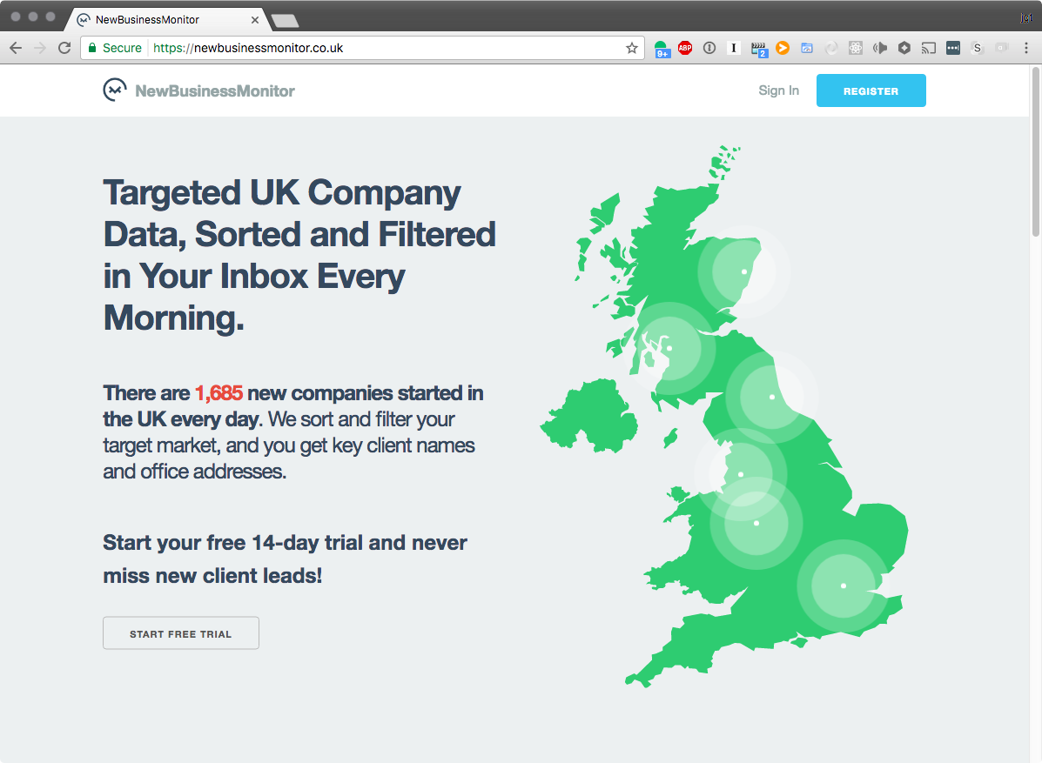Screen dimensions: 1042x763
Task: Open the green extension with 9+ badge
Action: click(x=662, y=49)
